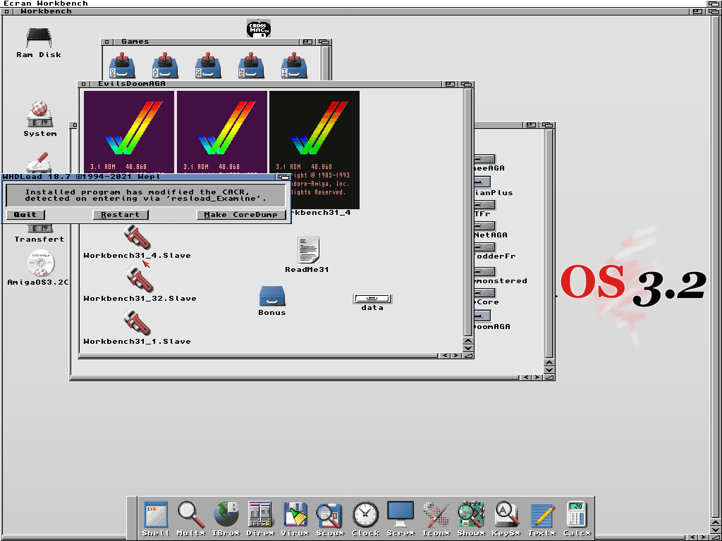Screen dimensions: 722x541
Task: Click the Games window title bar
Action: [207, 42]
